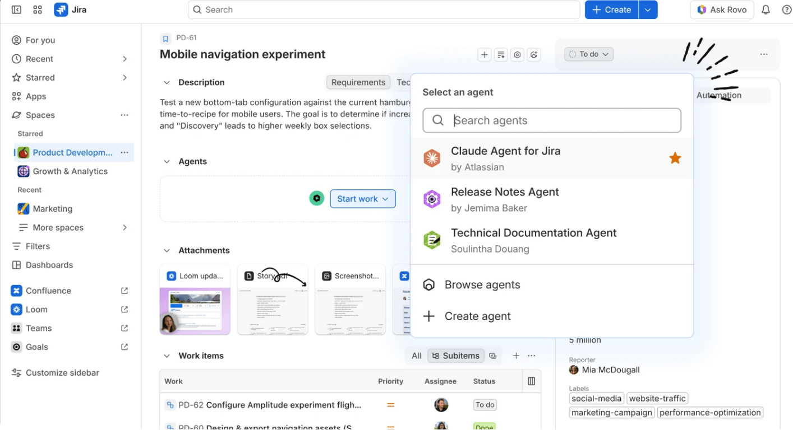The image size is (793, 430).
Task: Collapse the Work items section
Action: point(167,356)
